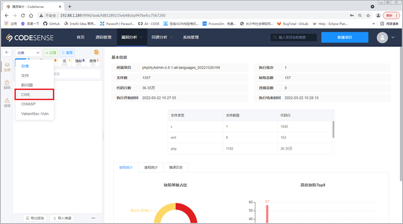Open the Ali-CODE bookmark
403x224 pixels.
click(149, 24)
